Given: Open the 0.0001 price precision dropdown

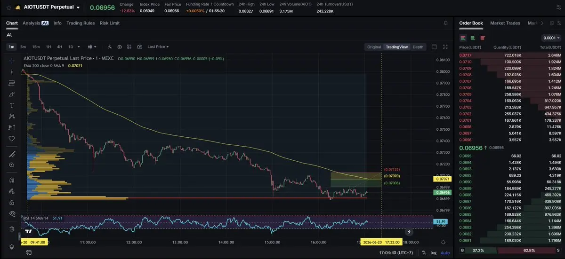Looking at the screenshot, I should point(552,38).
